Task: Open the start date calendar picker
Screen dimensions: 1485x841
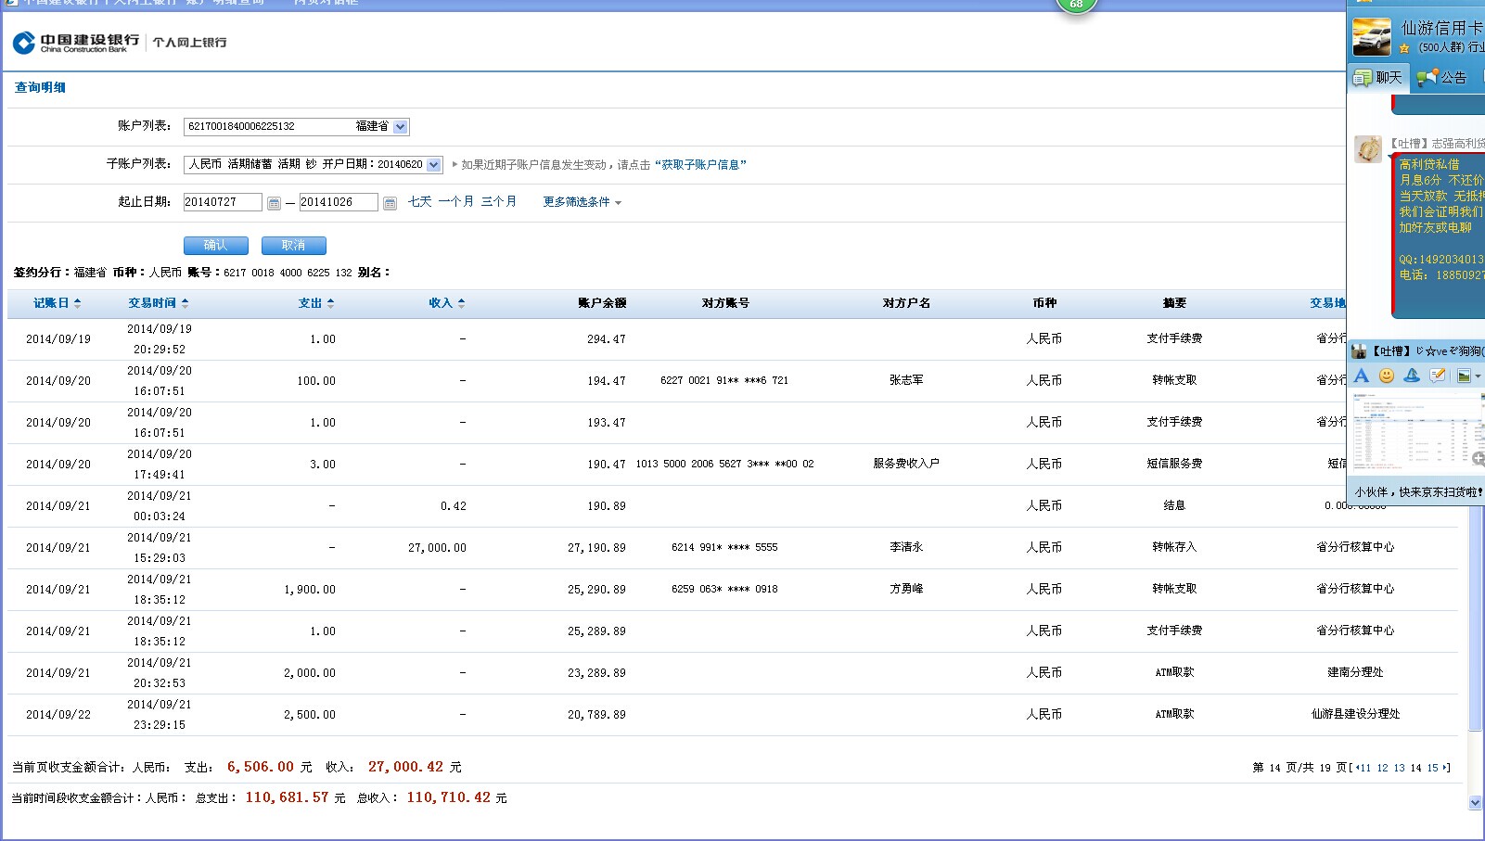Action: 274,203
